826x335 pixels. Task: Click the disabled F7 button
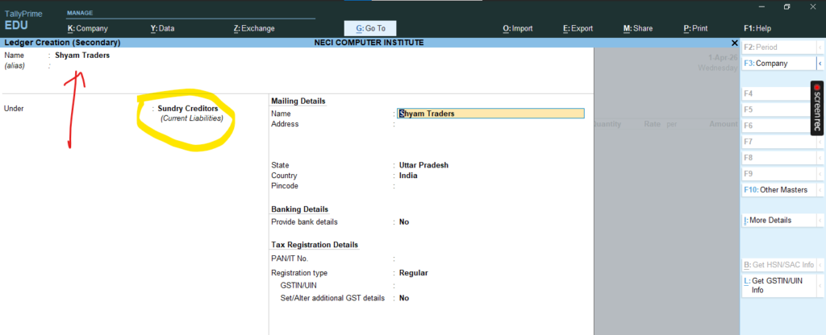pos(778,142)
